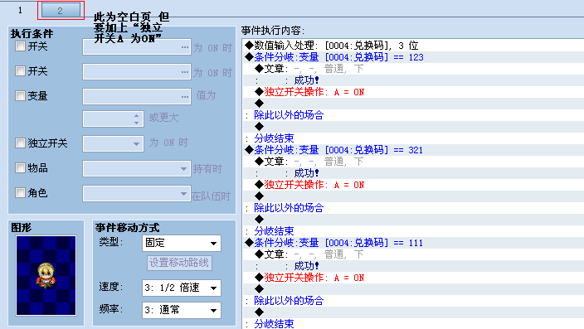Select first 独立开关操作 A = ON line
Image resolution: width=584 pixels, height=329 pixels.
pos(413,92)
